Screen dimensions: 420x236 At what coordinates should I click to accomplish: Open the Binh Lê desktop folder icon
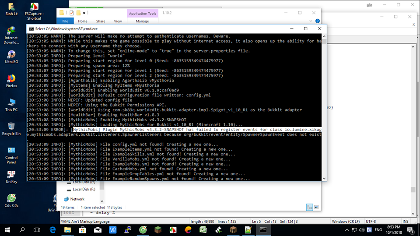pos(11,9)
